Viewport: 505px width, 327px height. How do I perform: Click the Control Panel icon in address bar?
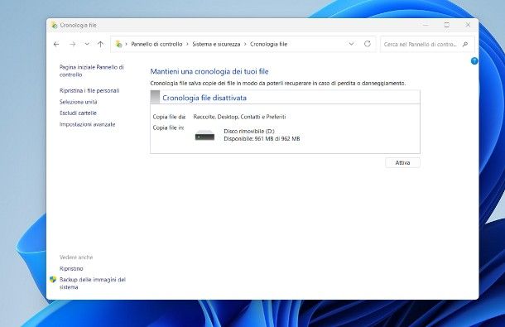pyautogui.click(x=118, y=44)
